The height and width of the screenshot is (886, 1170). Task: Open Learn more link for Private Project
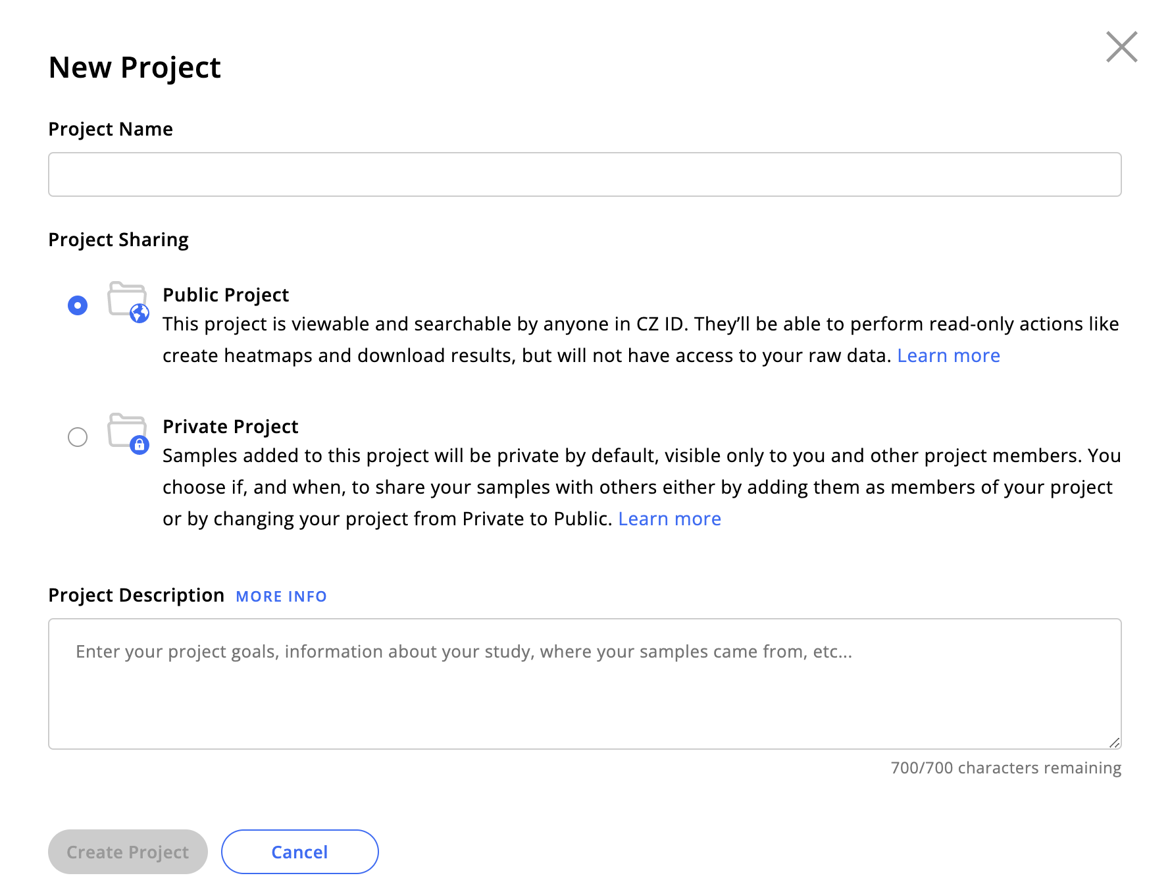[x=669, y=519]
